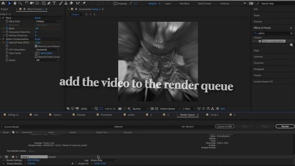The height and width of the screenshot is (166, 295).
Task: Select the Pen tool
Action: pos(49,3)
